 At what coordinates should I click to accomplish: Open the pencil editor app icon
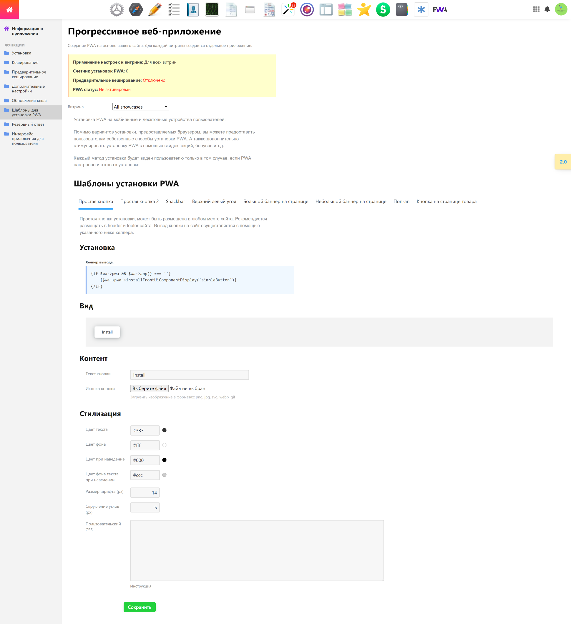[x=155, y=10]
